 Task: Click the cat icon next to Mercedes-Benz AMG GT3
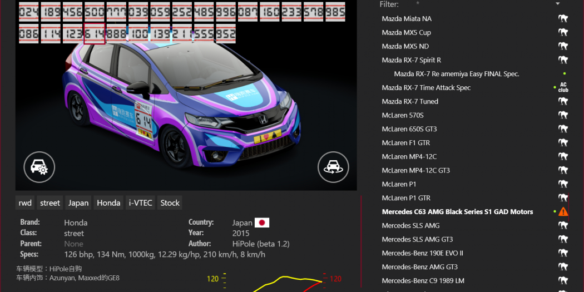pos(563,266)
